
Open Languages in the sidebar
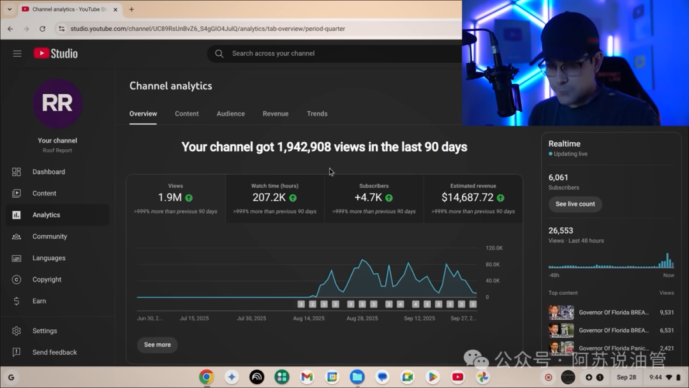click(x=48, y=258)
